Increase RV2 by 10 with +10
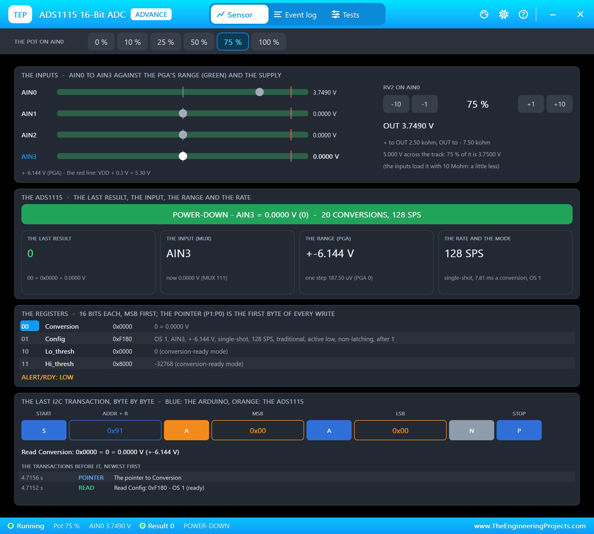The width and height of the screenshot is (594, 534). click(x=559, y=104)
